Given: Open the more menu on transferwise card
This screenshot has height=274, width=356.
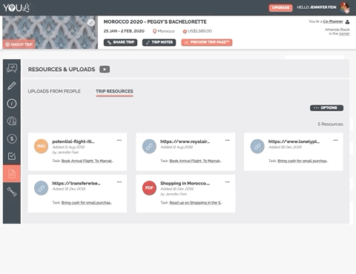Looking at the screenshot, I should click(x=119, y=182).
